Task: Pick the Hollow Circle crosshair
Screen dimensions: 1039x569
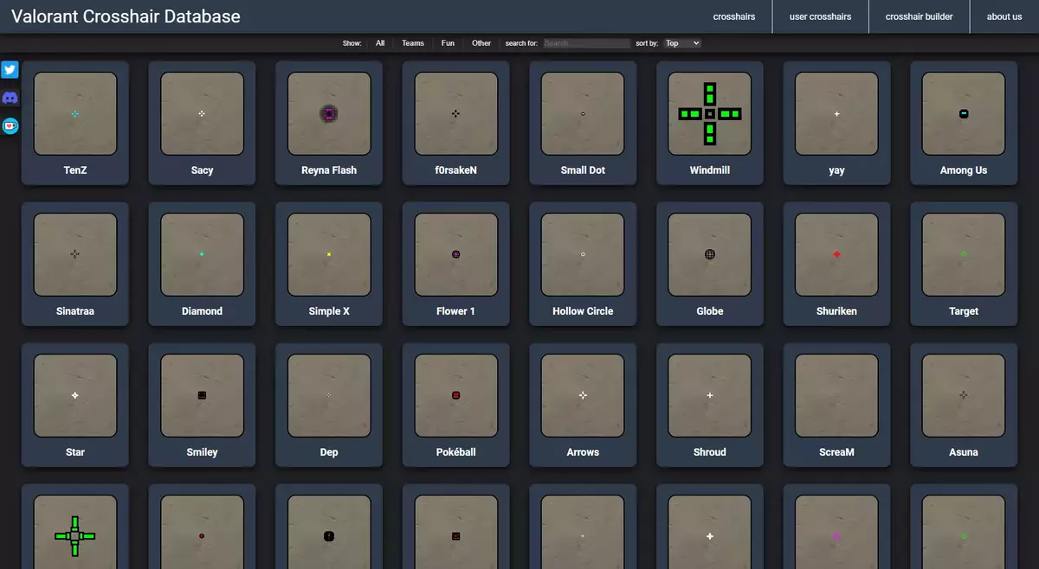Action: (x=583, y=264)
